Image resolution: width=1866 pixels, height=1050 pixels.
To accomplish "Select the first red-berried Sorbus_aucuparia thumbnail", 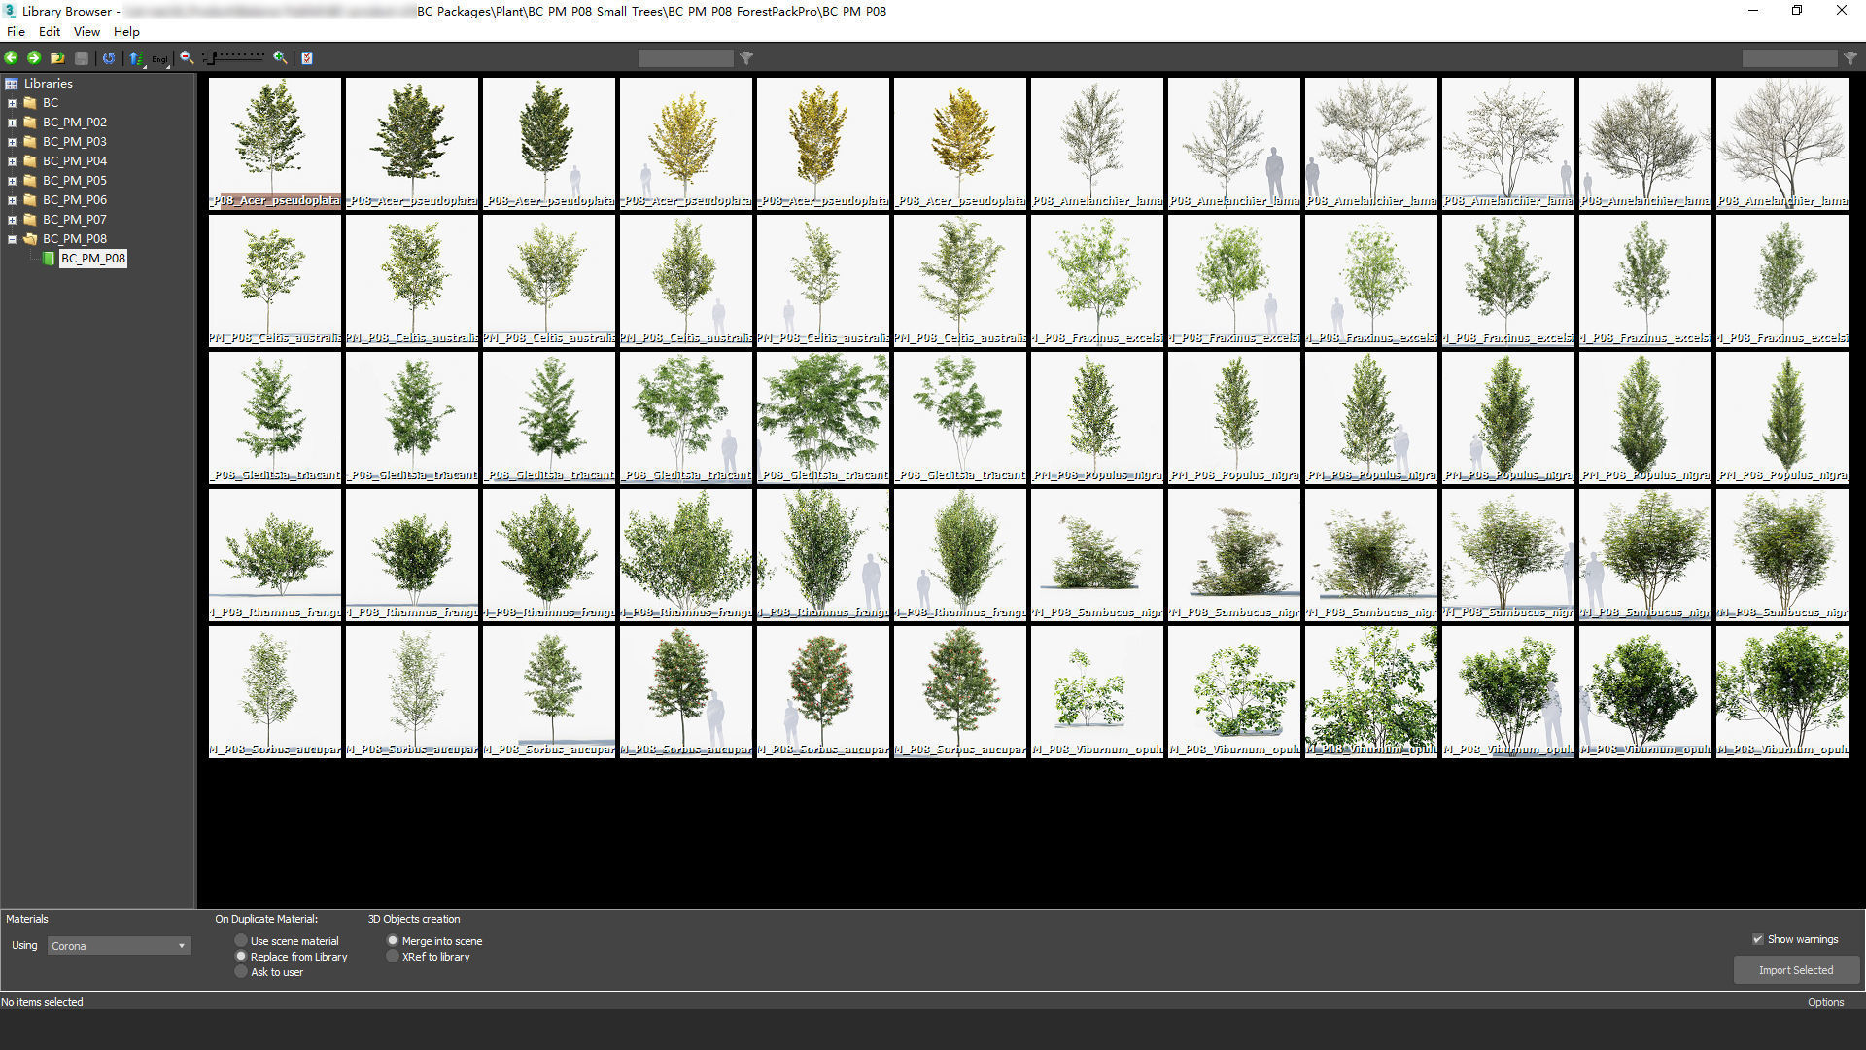I will [686, 692].
